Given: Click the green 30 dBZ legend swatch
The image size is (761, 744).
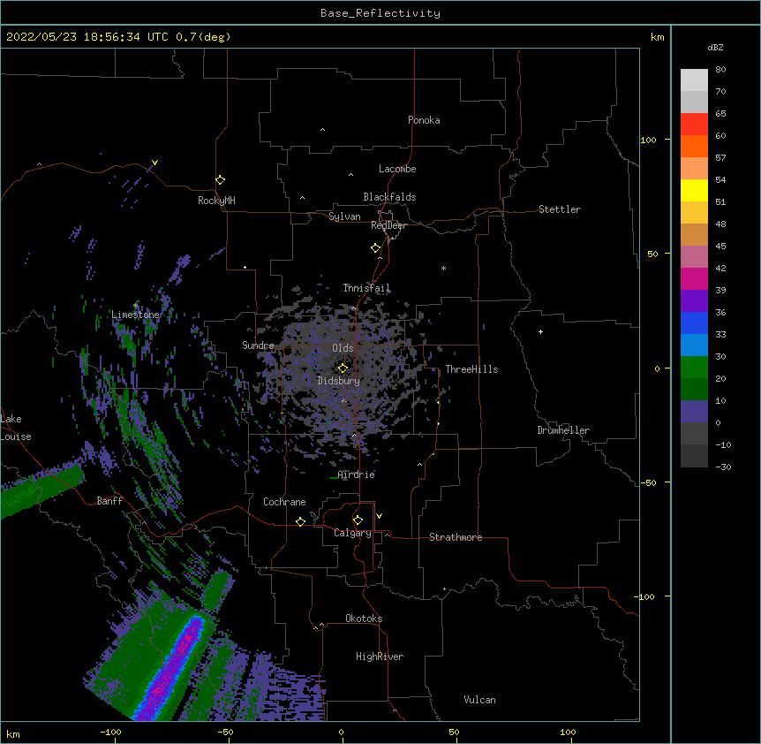Looking at the screenshot, I should pos(694,368).
